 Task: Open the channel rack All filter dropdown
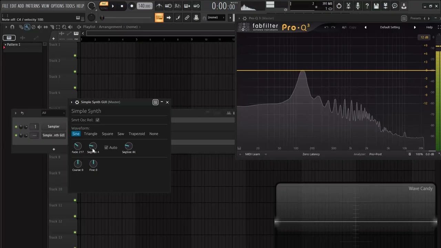coord(53,113)
